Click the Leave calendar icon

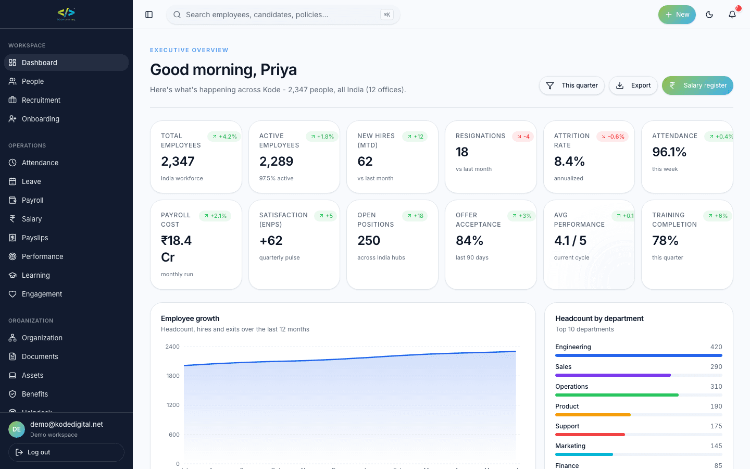(x=12, y=181)
